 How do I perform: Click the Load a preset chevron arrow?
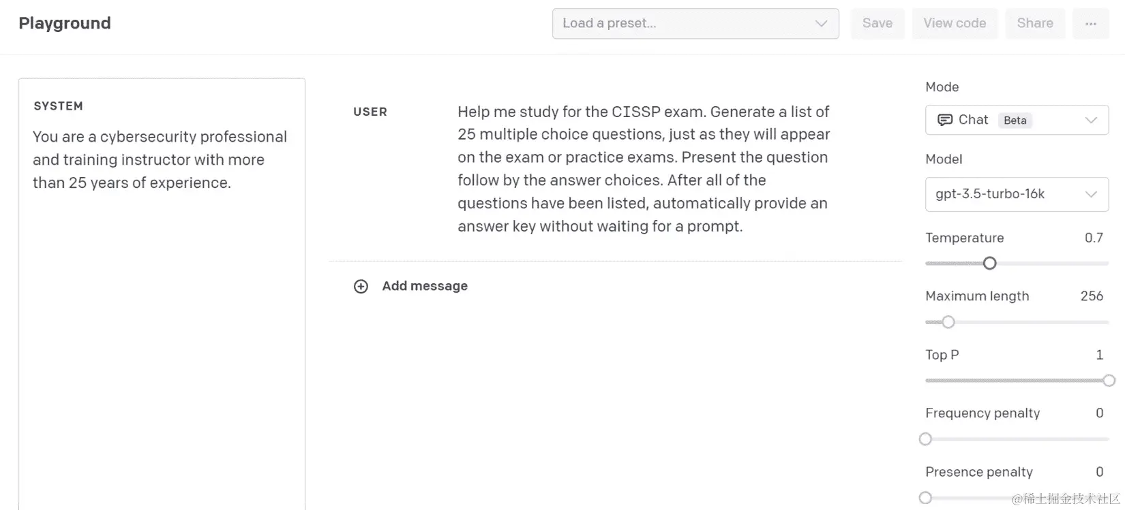tap(821, 24)
